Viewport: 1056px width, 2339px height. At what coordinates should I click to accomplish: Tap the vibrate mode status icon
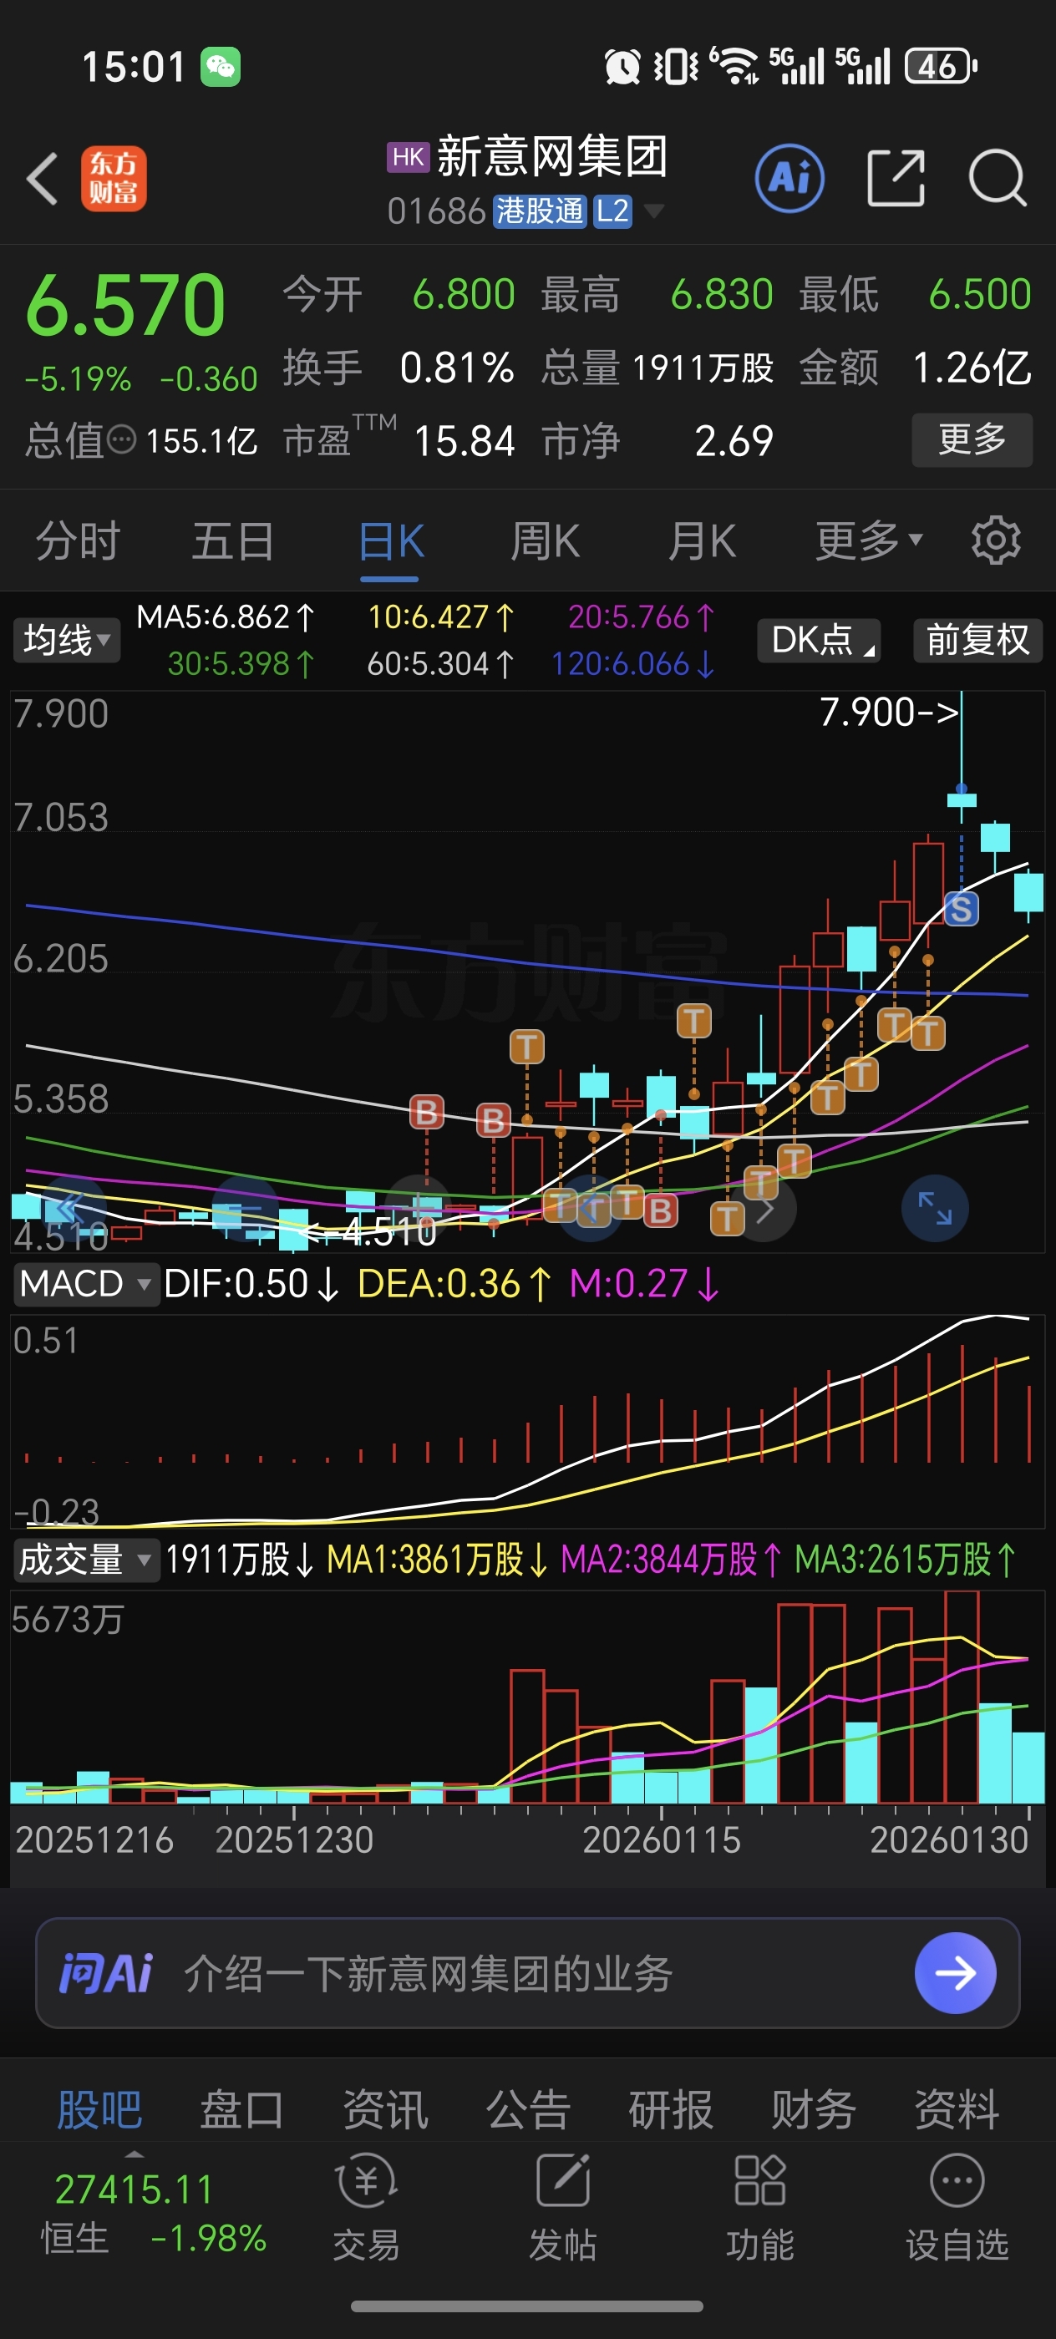677,66
